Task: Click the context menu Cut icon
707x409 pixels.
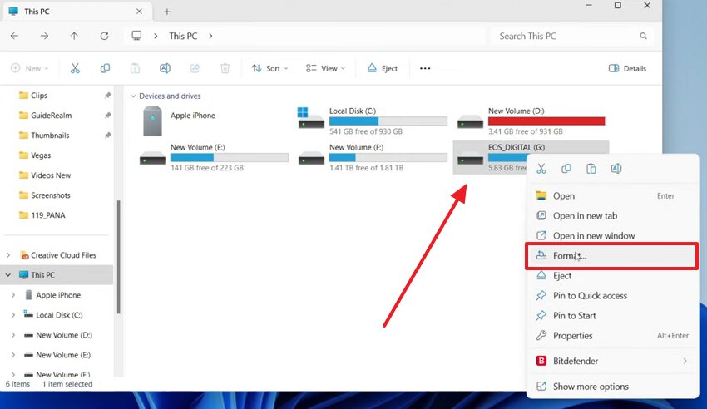Action: (x=541, y=169)
